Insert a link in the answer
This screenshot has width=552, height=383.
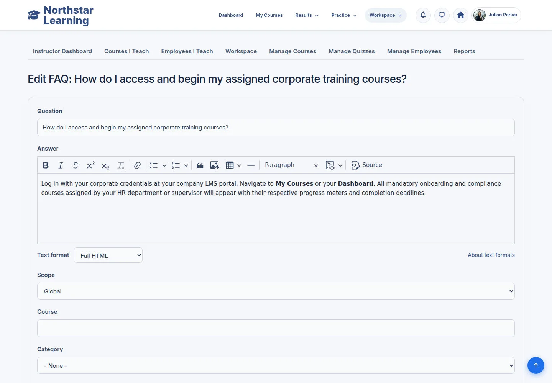coord(137,165)
